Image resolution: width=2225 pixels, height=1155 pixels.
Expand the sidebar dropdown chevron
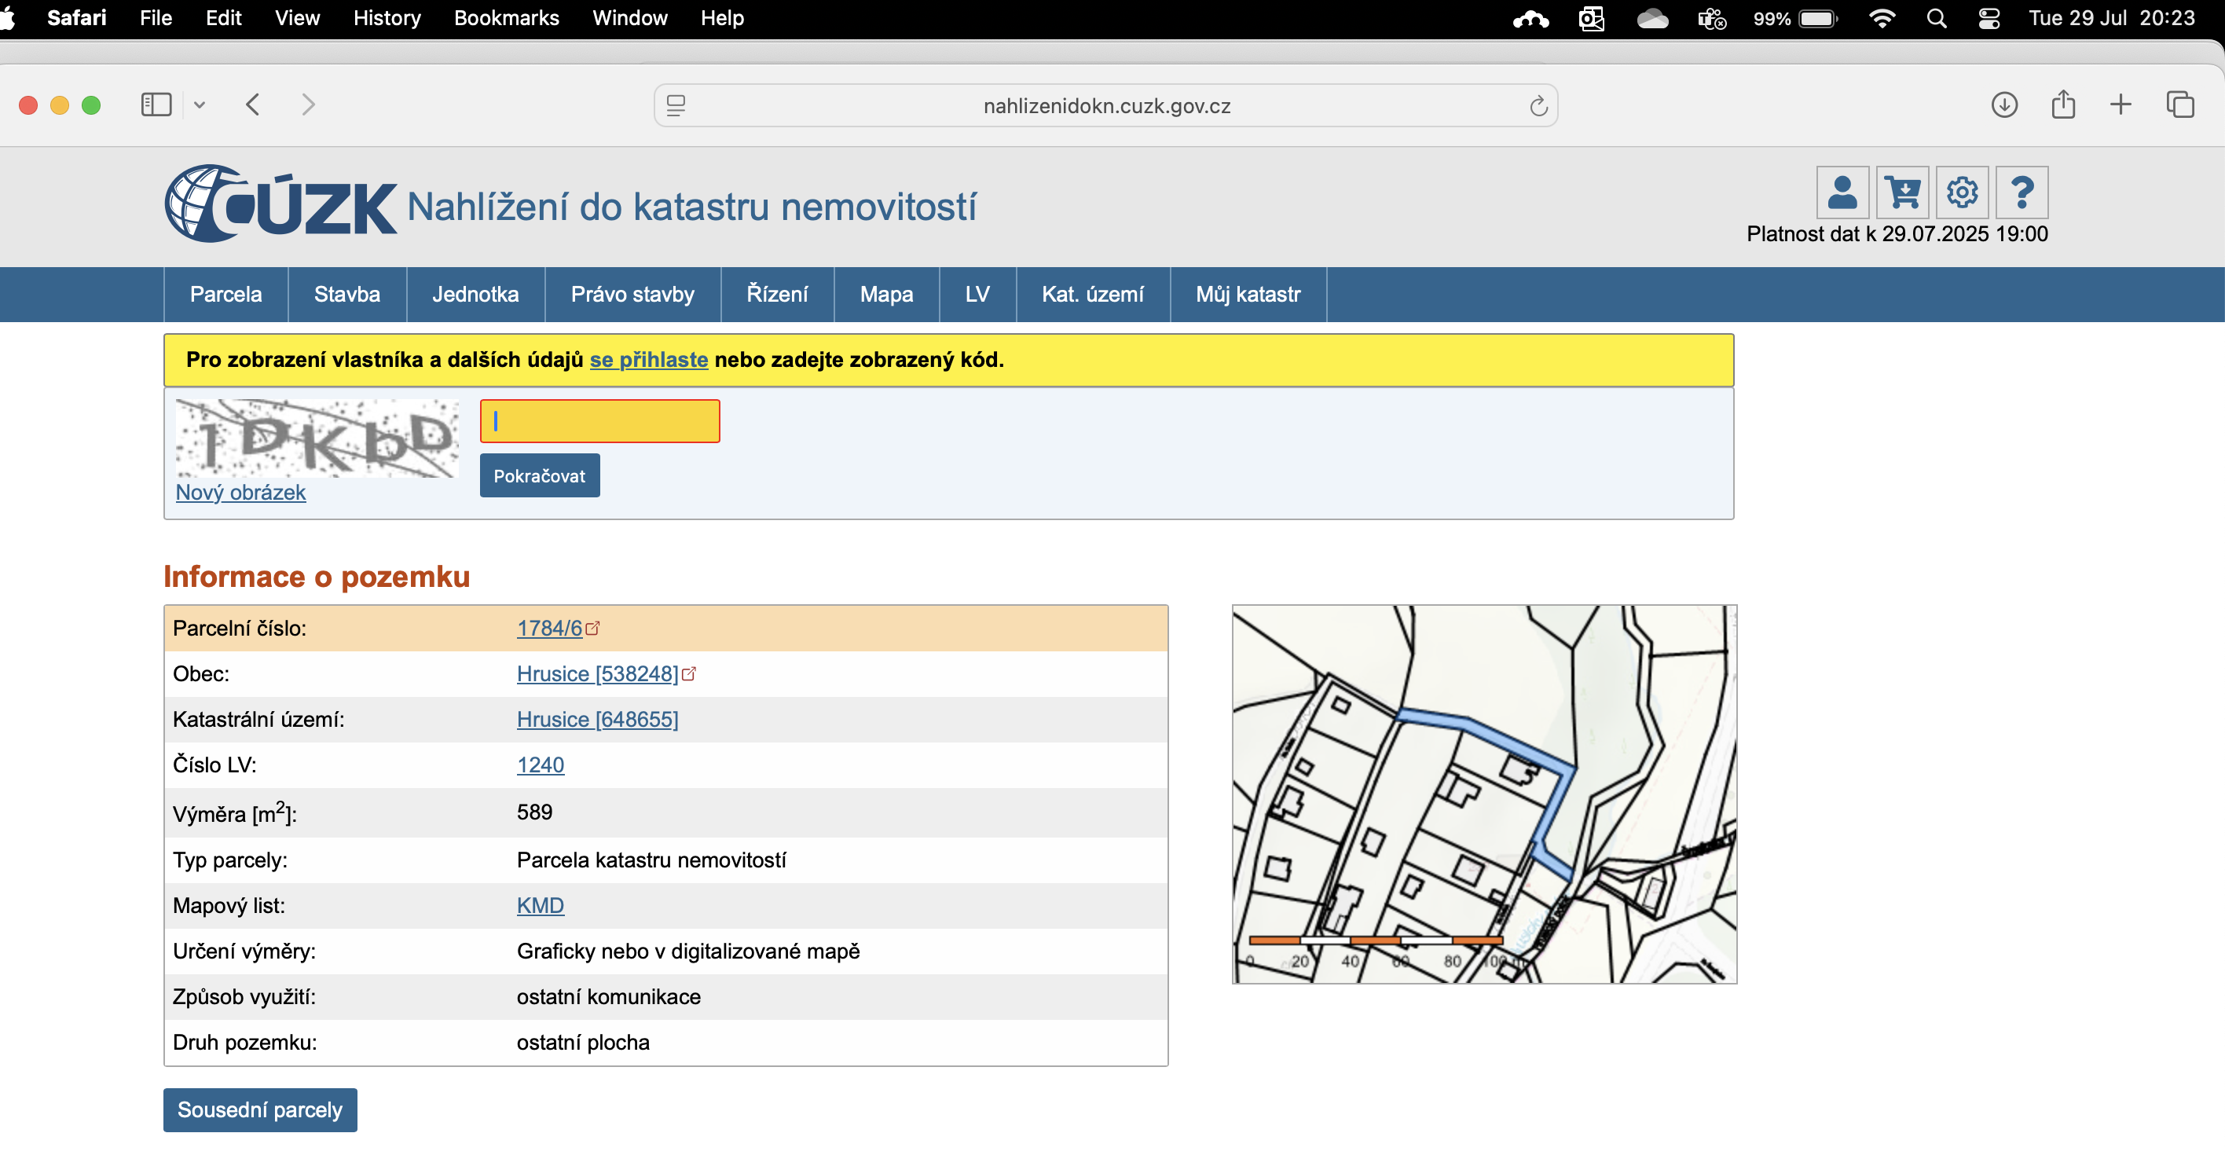click(x=200, y=105)
